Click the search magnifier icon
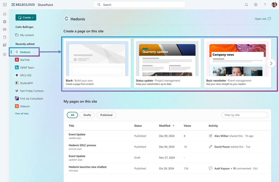This screenshot has height=182, width=279. tap(99, 5)
